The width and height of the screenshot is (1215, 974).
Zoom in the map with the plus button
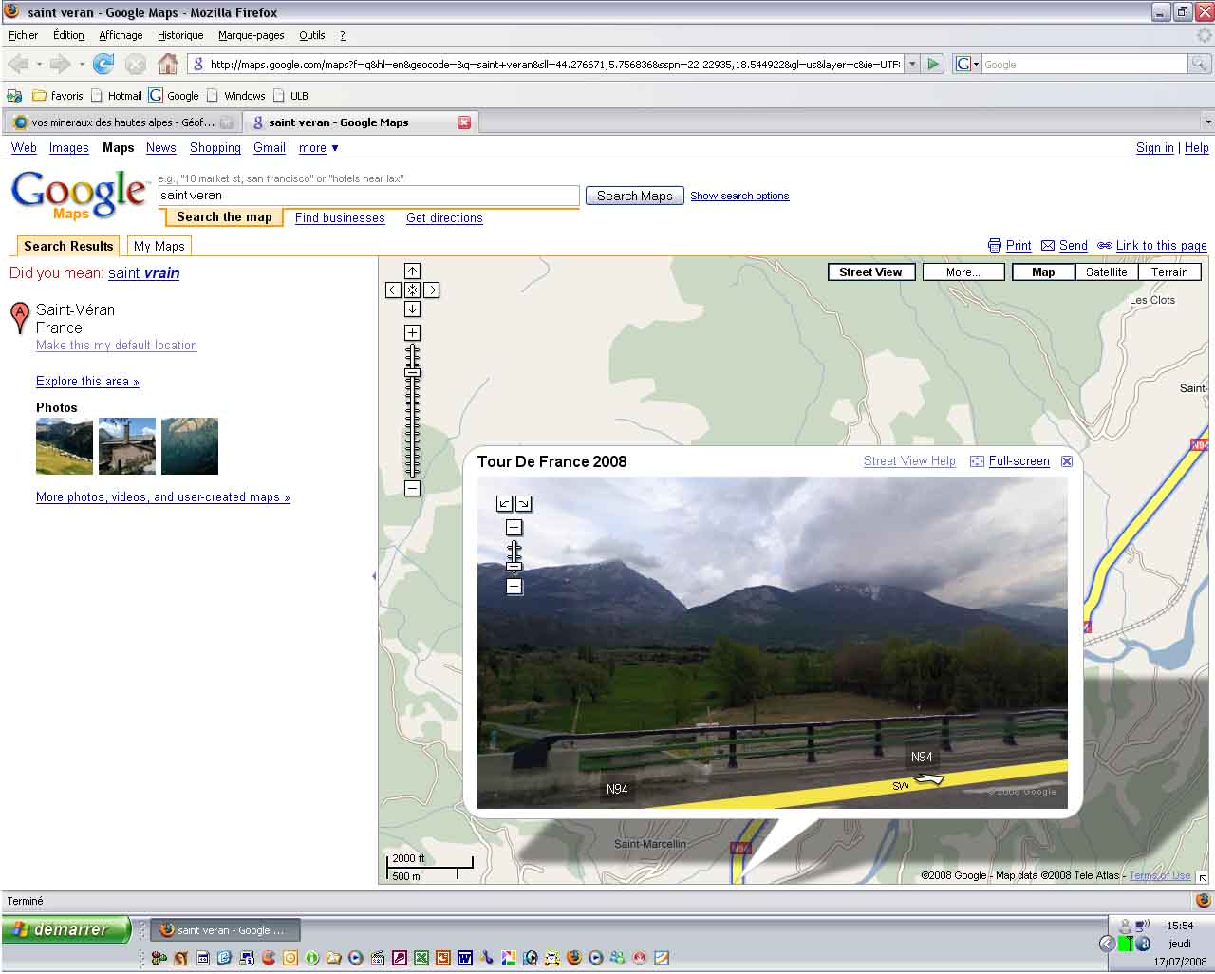(x=412, y=333)
